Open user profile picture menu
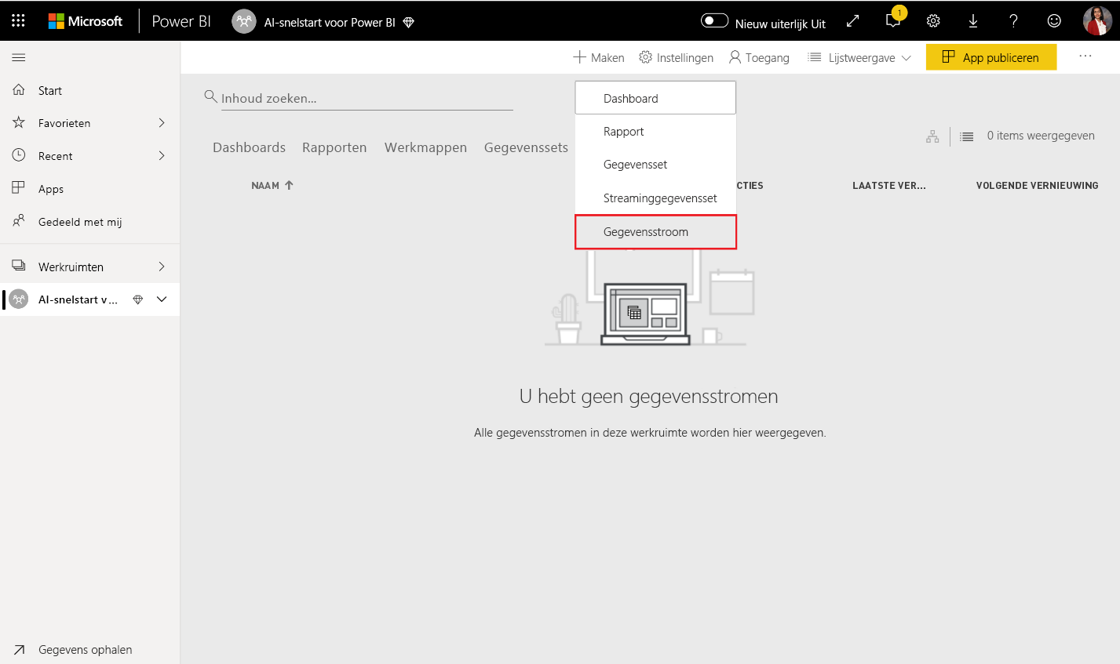 [1097, 21]
